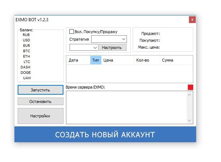Screen dimensions: 221x162
Task: Click inside the server log text area
Action: (127, 108)
